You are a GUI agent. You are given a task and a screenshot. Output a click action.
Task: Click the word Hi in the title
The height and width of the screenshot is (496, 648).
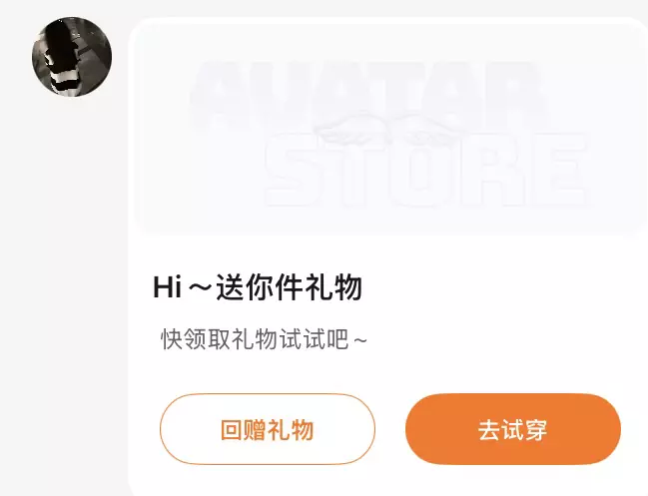click(167, 286)
